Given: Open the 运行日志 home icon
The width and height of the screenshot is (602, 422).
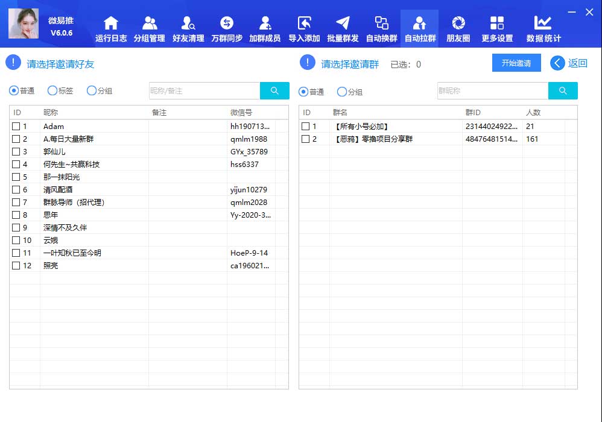Looking at the screenshot, I should click(x=111, y=29).
